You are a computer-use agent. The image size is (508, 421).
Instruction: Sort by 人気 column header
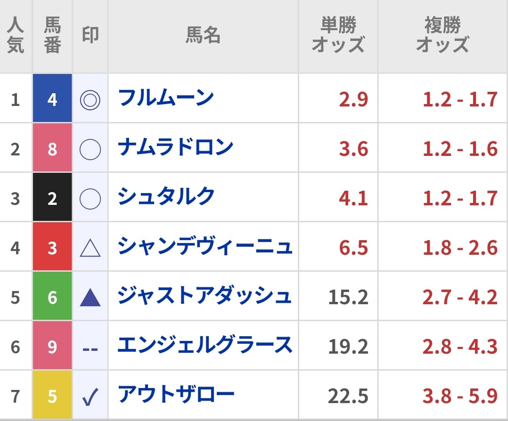(x=16, y=35)
